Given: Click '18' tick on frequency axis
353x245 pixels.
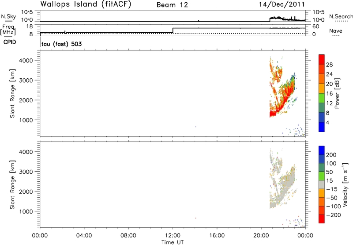Looking at the screenshot, I should point(29,27).
